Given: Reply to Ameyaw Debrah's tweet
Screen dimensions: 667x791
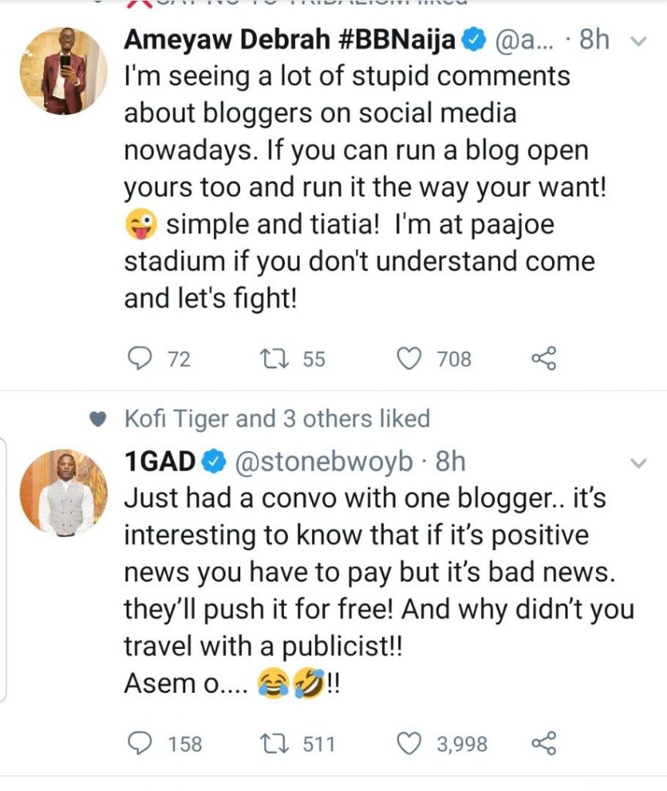Looking at the screenshot, I should click(x=138, y=358).
